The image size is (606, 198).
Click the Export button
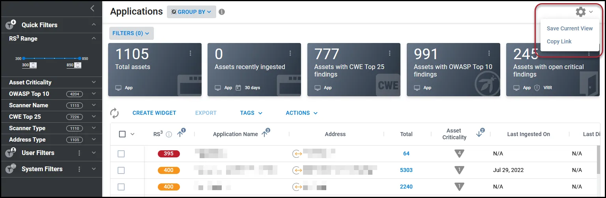point(206,113)
